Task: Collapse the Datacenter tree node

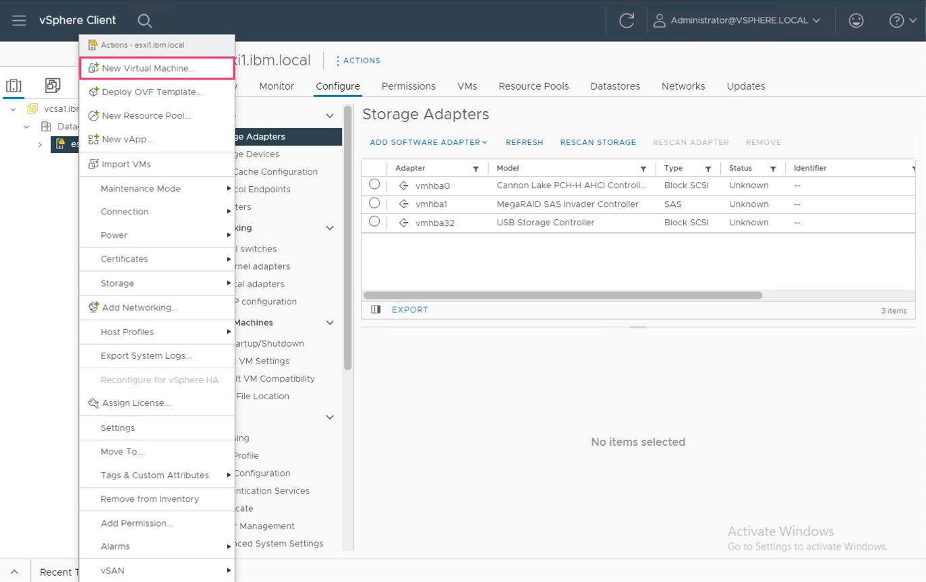Action: pyautogui.click(x=26, y=126)
